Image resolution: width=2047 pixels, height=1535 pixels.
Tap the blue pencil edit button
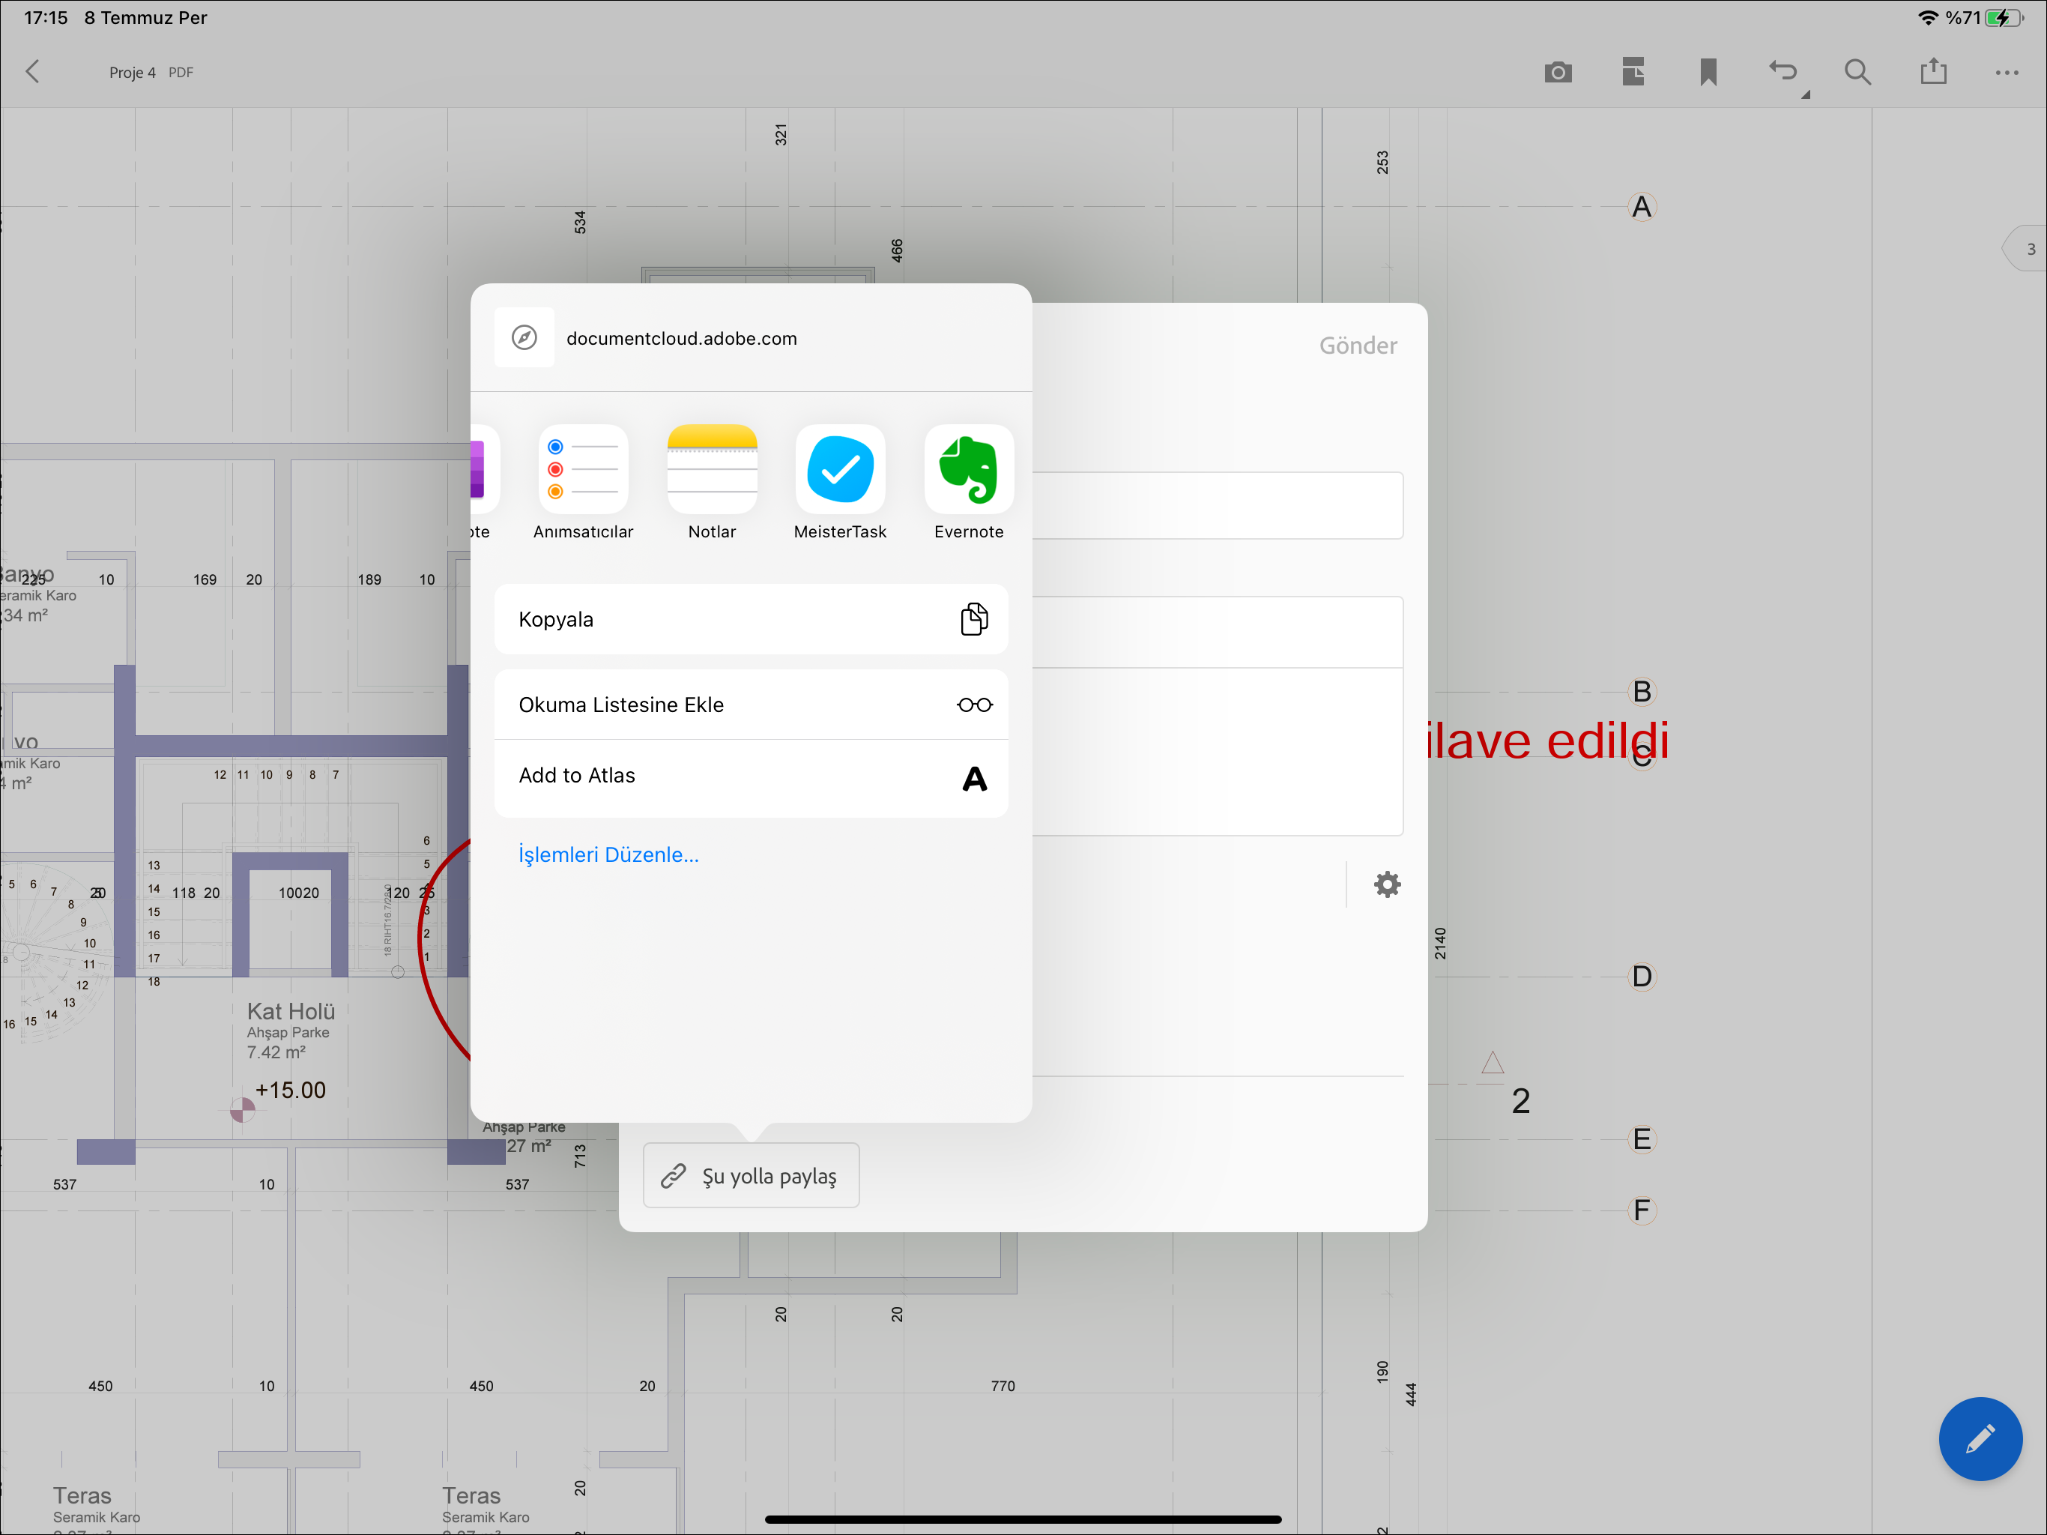(1980, 1438)
